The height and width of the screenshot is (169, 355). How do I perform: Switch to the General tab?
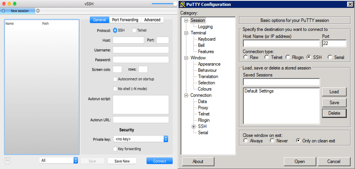point(100,20)
